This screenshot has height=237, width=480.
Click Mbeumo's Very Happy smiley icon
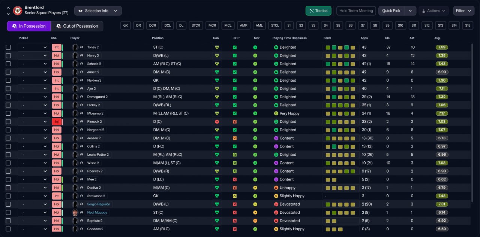[x=276, y=113]
